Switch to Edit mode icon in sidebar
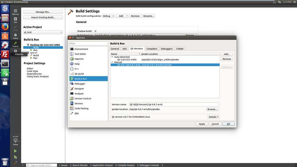The image size is (297, 167). point(15,20)
